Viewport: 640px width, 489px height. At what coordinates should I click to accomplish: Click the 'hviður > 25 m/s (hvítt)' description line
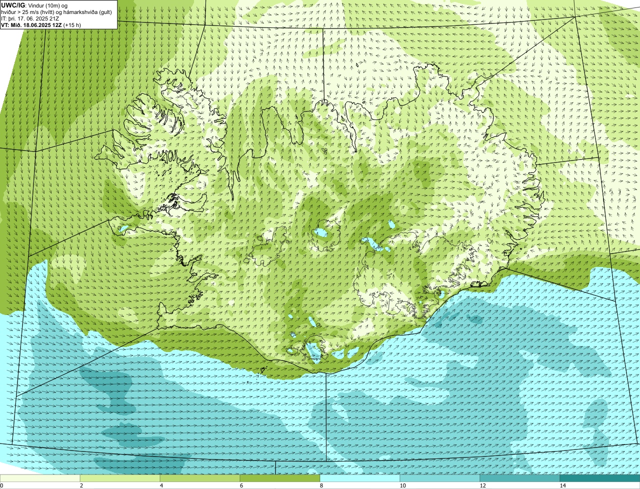click(56, 11)
